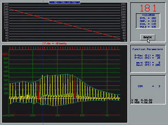The height and width of the screenshot is (125, 168).
Task: Click the blue vertical cursor line in pressure graph
Action: [43, 22]
